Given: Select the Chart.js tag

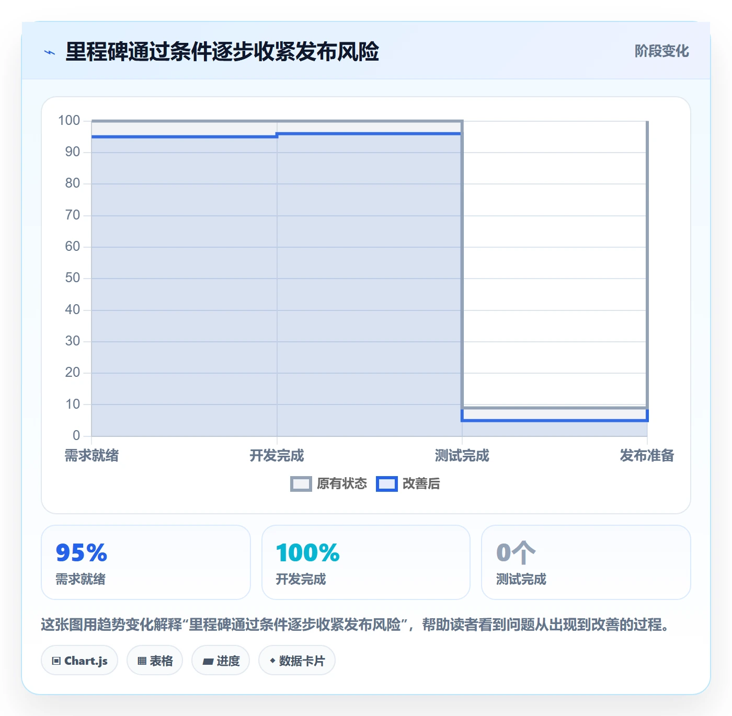Looking at the screenshot, I should coord(79,661).
